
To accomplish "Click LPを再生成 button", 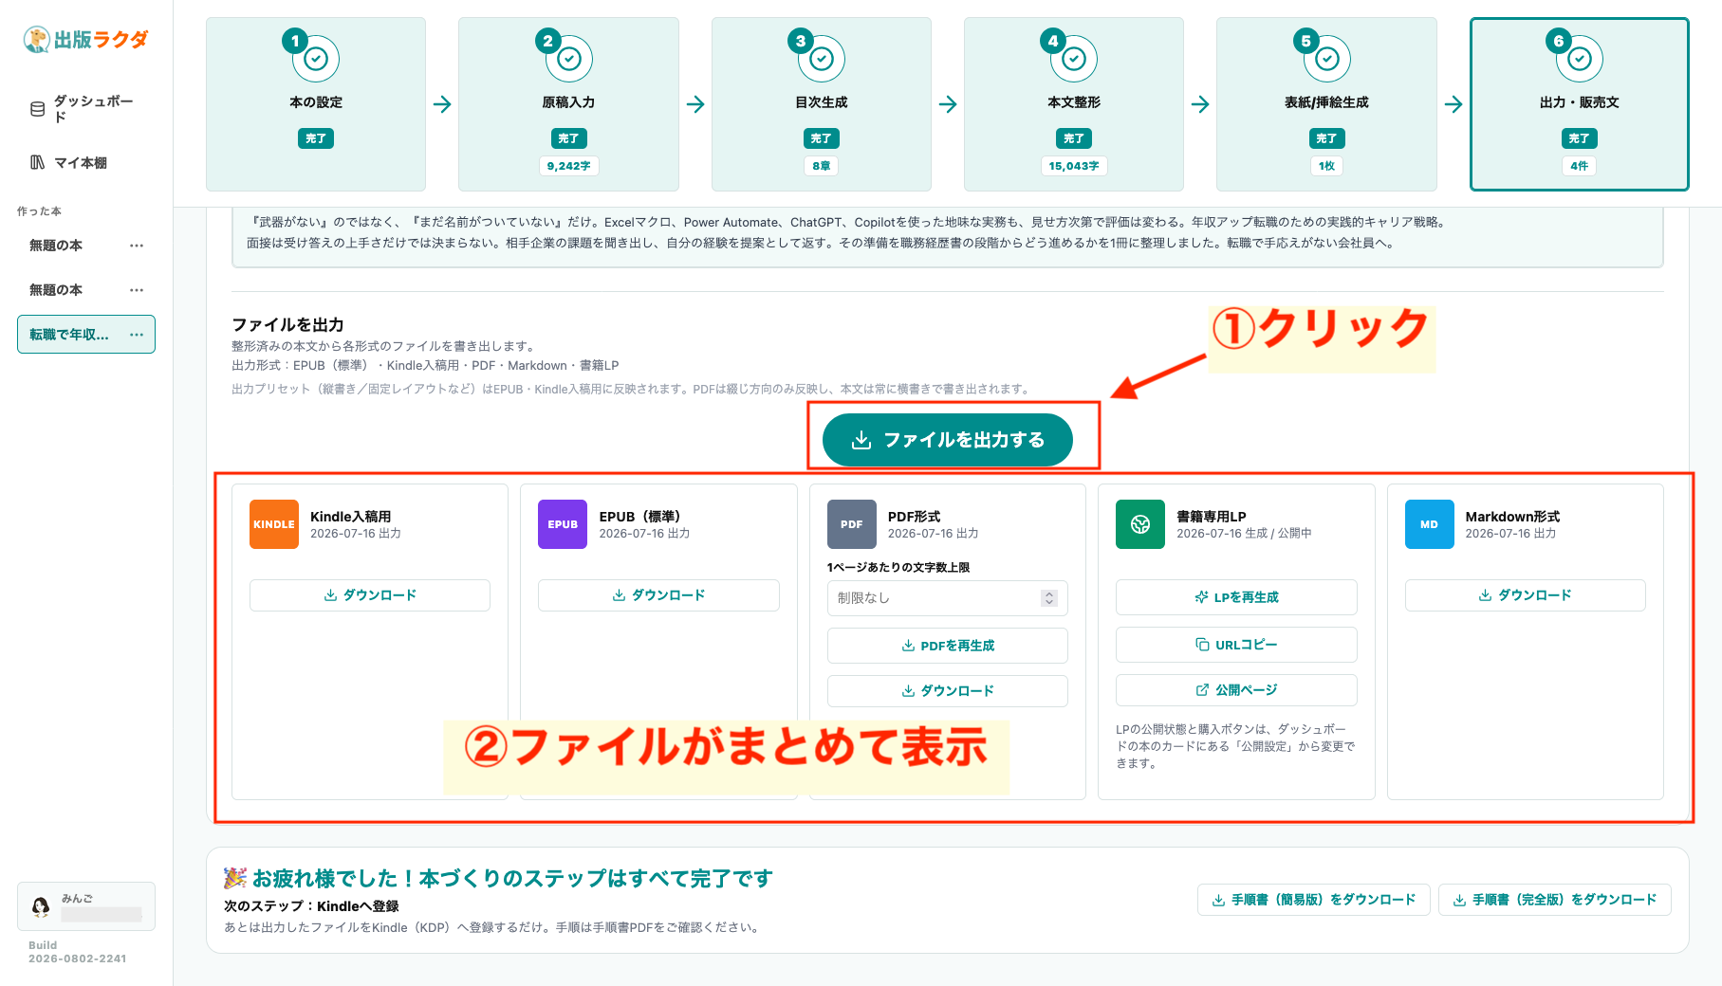I will point(1236,597).
